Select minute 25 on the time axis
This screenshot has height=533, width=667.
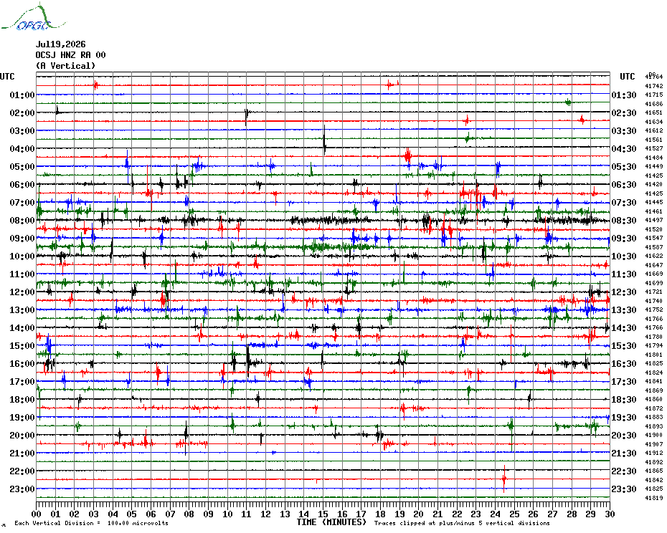click(x=514, y=514)
